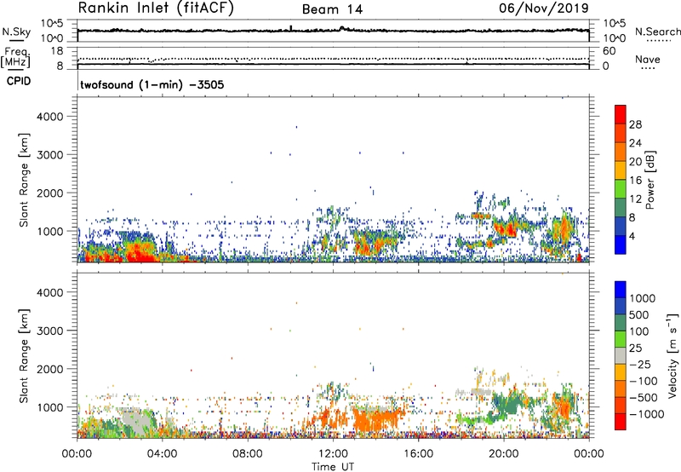Click the strong red power echo near 03:00

[139, 254]
